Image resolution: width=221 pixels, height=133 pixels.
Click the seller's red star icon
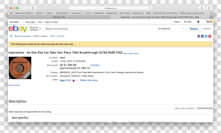pyautogui.click(x=73, y=80)
